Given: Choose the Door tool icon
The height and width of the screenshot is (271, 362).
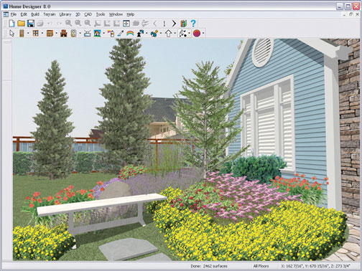Looking at the screenshot, I should pos(22,33).
